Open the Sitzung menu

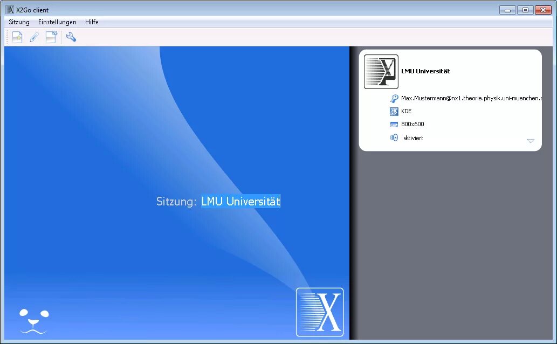(x=19, y=22)
